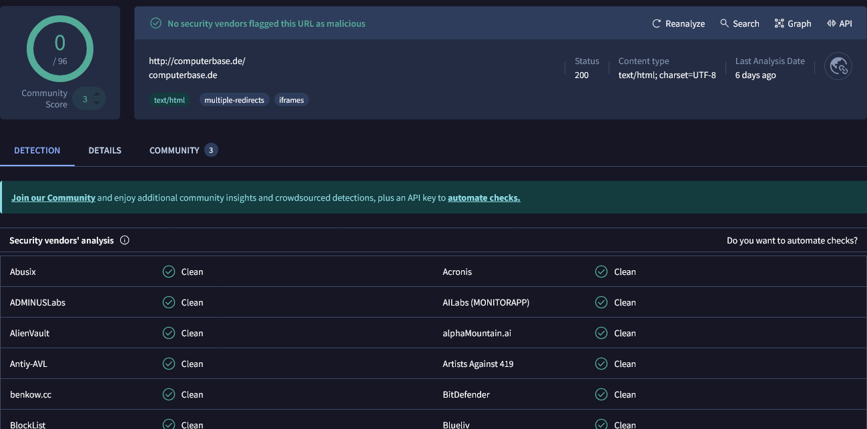Image resolution: width=867 pixels, height=429 pixels.
Task: Click the benkow.cc vendor name
Action: [31, 394]
